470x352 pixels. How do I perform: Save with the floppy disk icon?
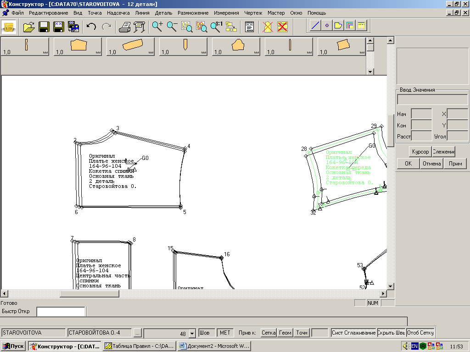[44, 27]
